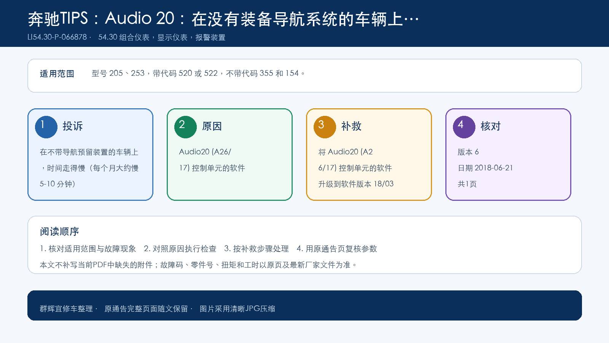Click the line 在不带导航预留装置的车辆上
Viewport: 609px width, 343px height.
pyautogui.click(x=89, y=152)
